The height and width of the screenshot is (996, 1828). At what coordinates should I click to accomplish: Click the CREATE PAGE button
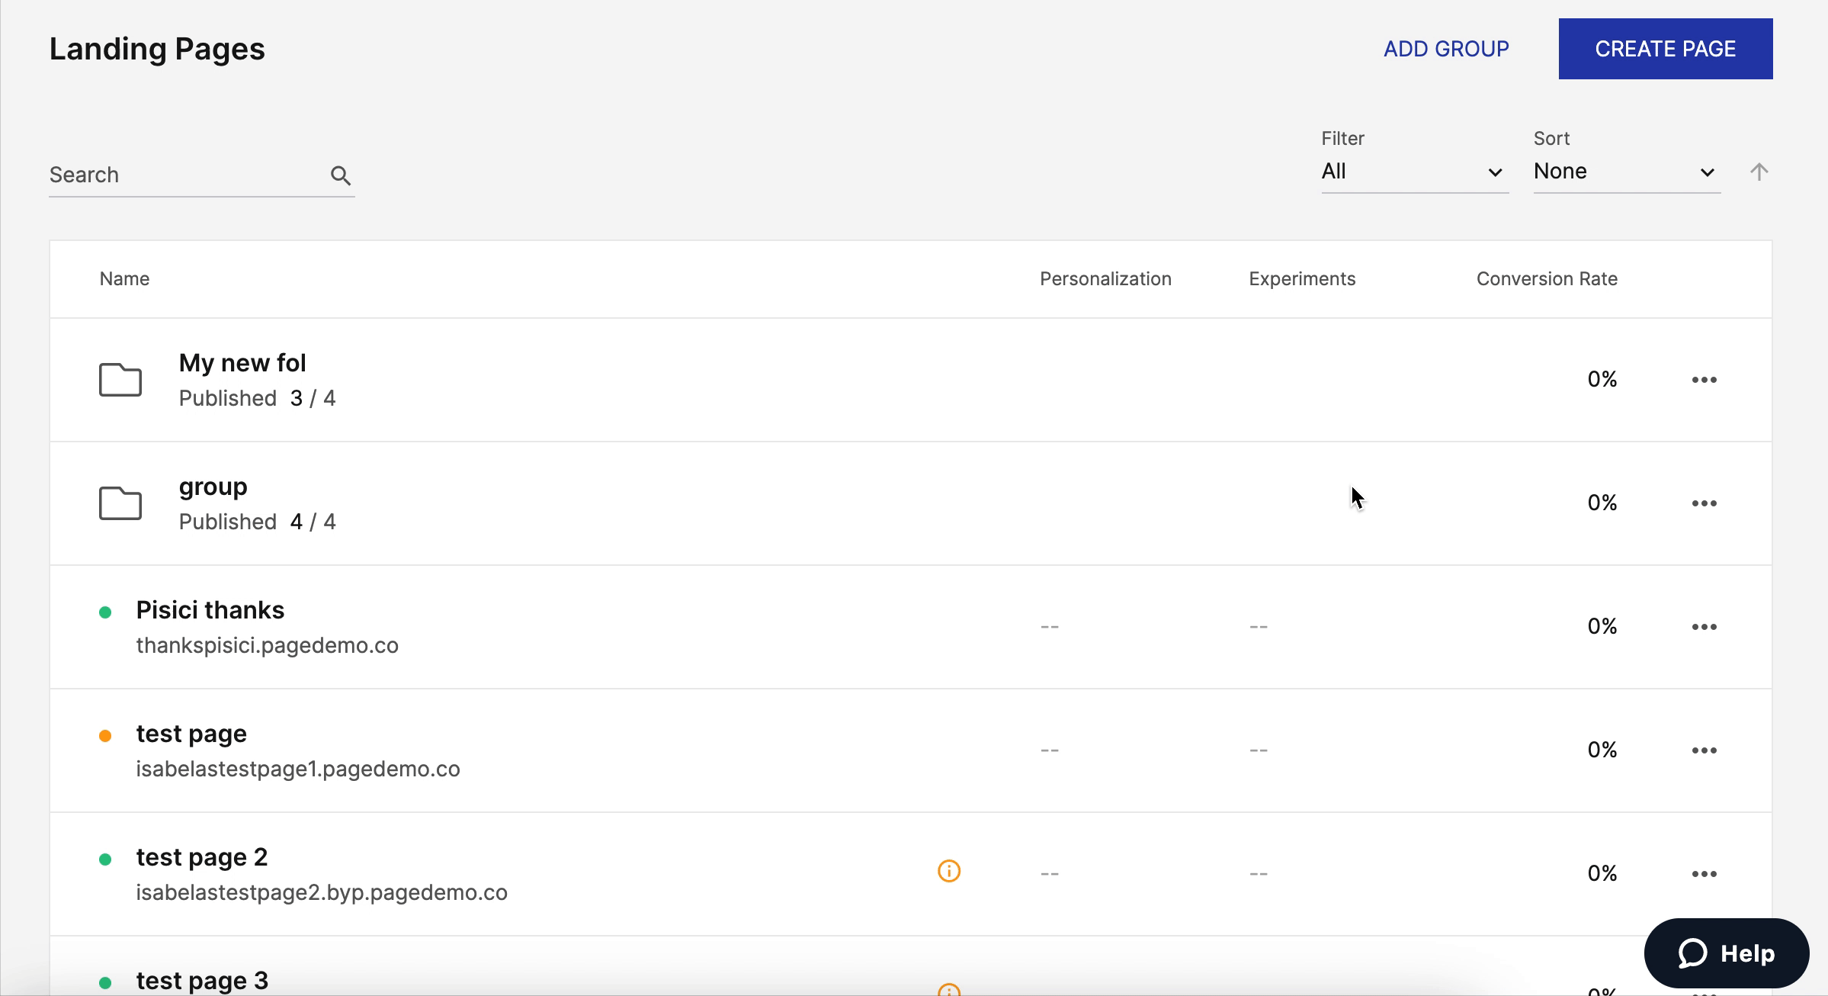(1666, 49)
